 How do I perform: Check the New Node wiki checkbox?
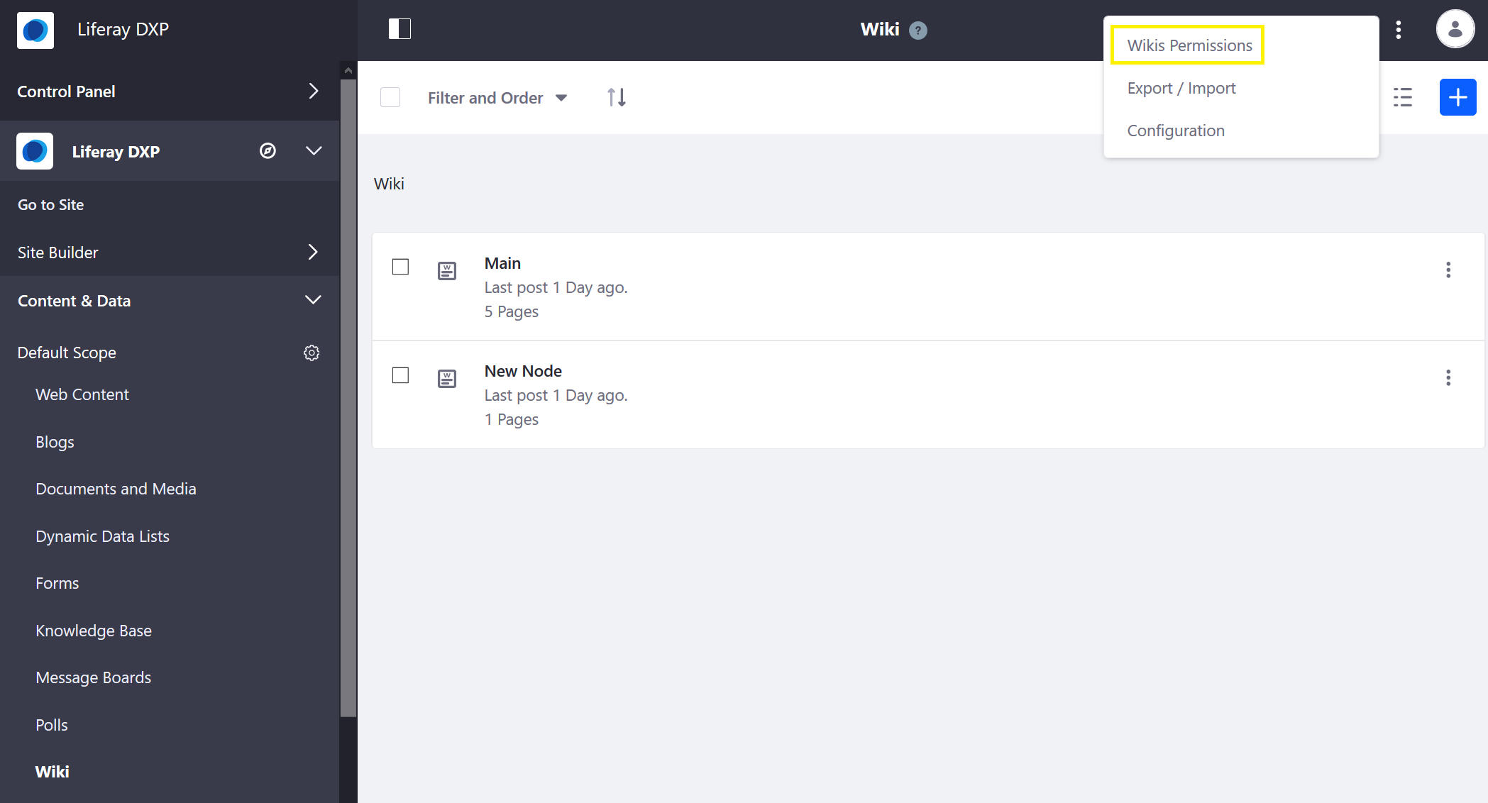(400, 376)
